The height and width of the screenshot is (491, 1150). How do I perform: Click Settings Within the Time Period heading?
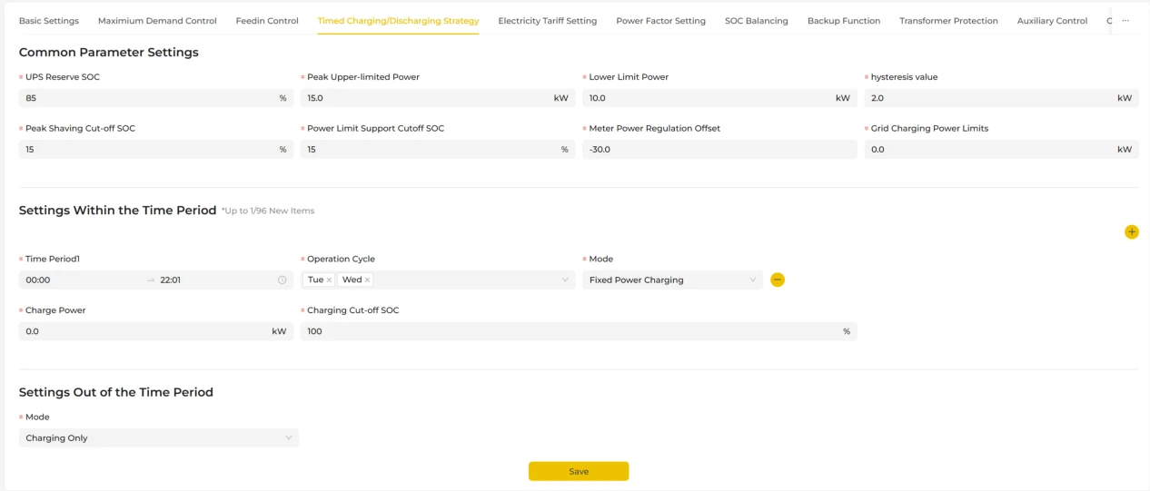[118, 211]
